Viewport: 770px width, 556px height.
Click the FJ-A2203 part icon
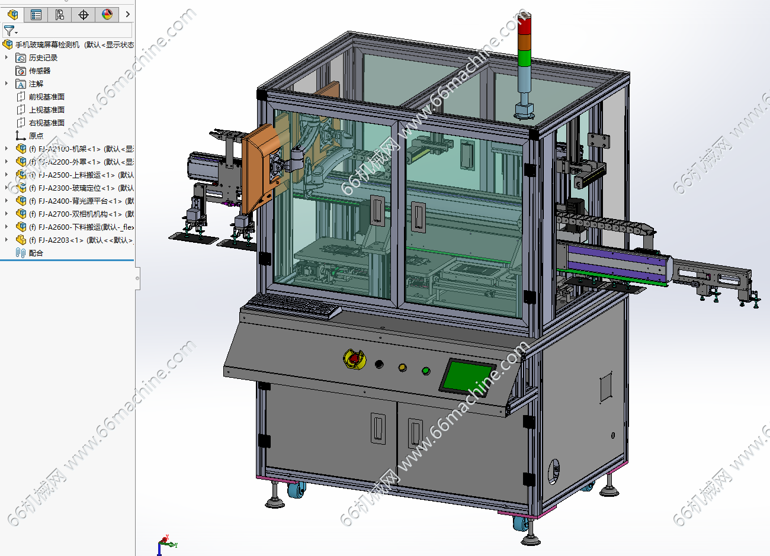[21, 240]
